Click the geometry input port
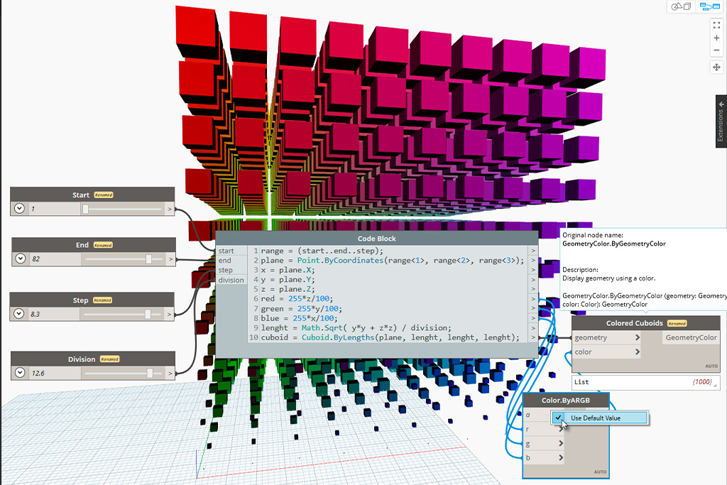This screenshot has width=727, height=485. [606, 338]
